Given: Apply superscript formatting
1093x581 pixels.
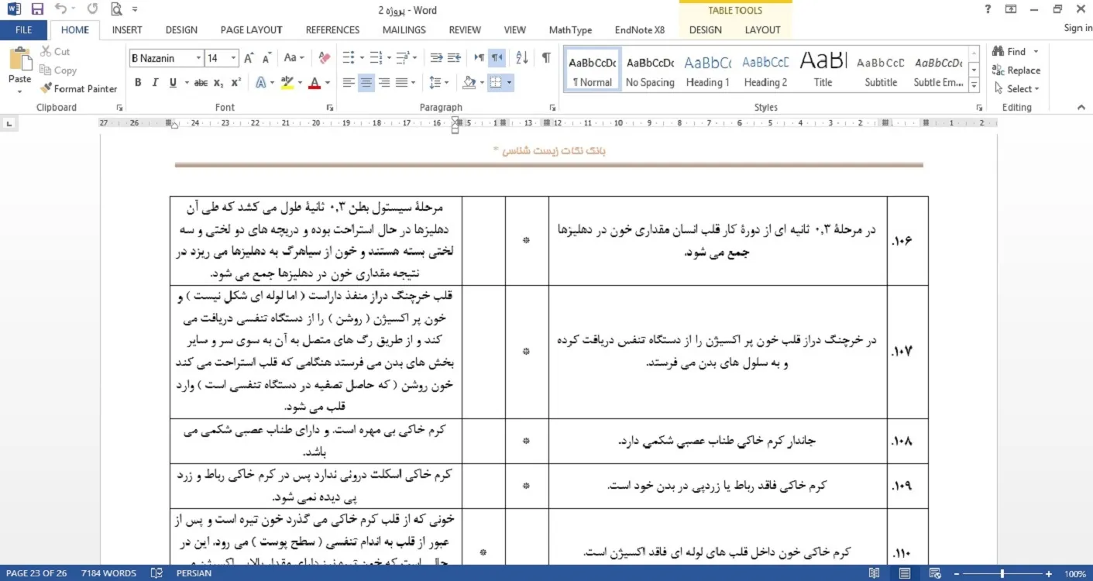Looking at the screenshot, I should pyautogui.click(x=235, y=83).
